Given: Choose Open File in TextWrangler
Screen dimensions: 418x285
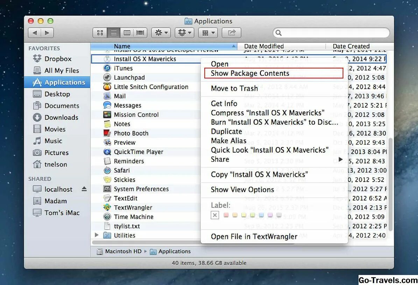Looking at the screenshot, I should pos(274,236).
